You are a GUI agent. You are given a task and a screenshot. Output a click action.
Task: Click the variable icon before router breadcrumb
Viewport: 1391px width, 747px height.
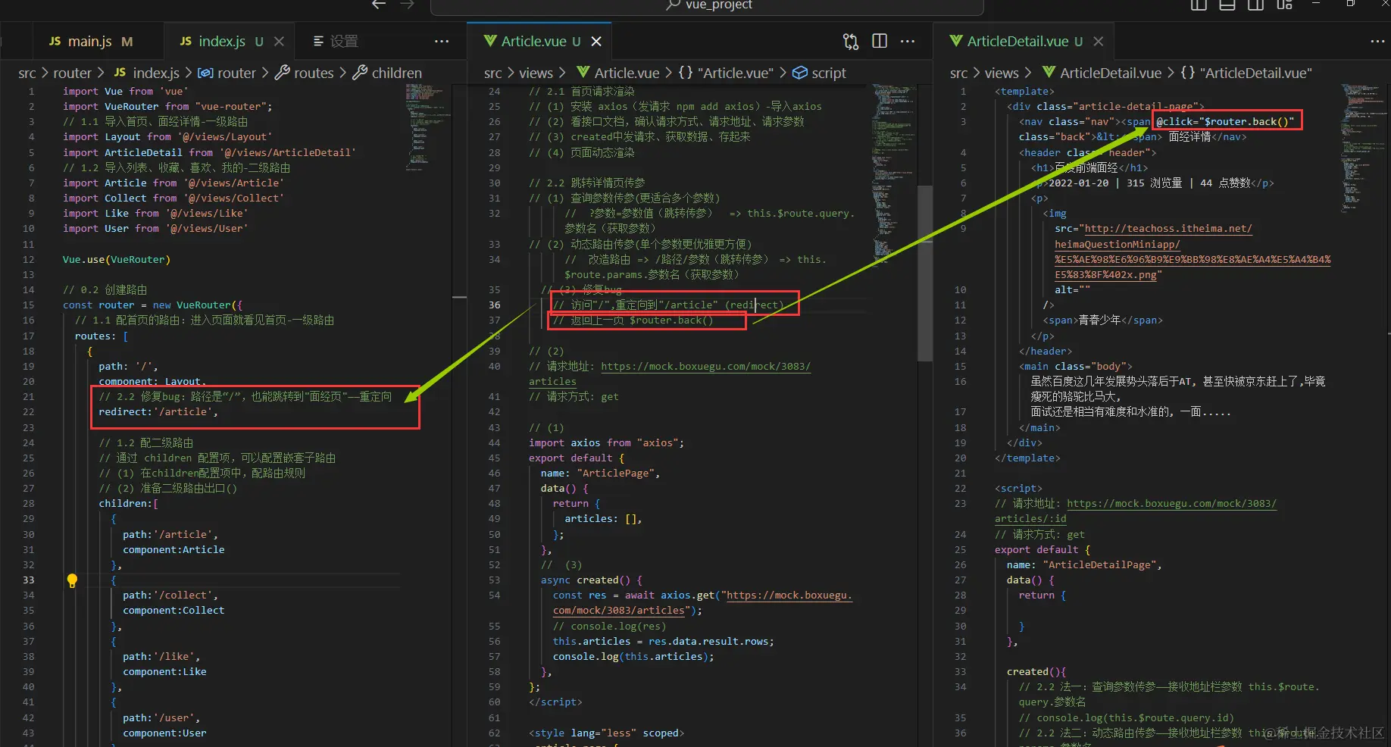point(205,73)
